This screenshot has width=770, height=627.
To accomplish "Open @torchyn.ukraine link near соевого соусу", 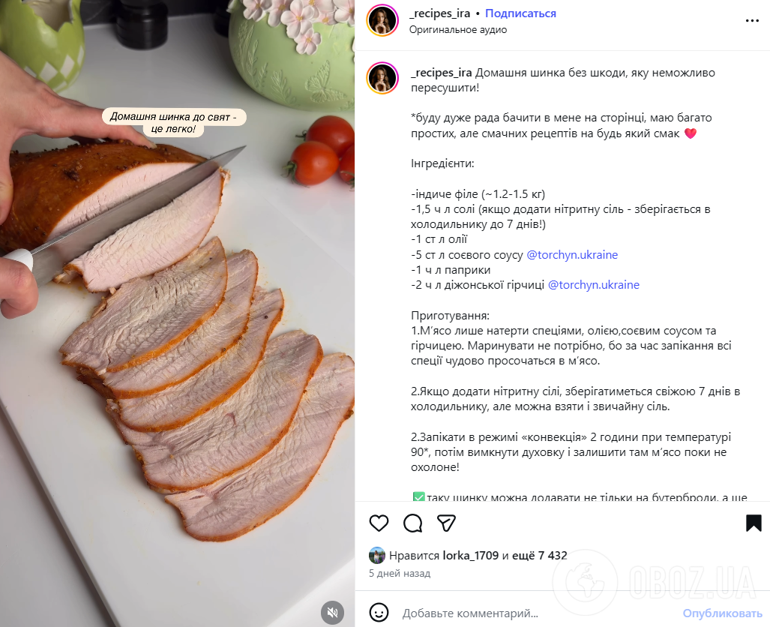I will 572,254.
